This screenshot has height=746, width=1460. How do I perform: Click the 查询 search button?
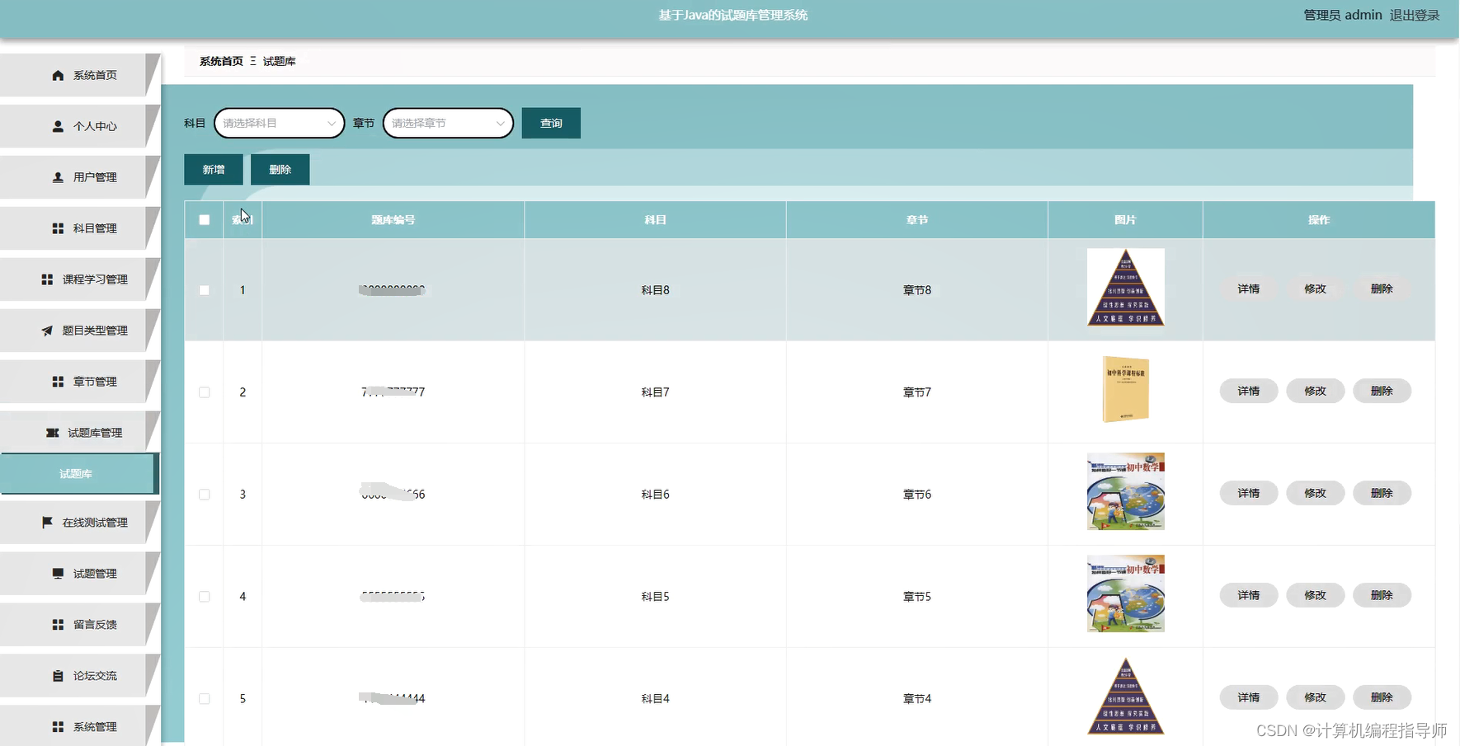[551, 123]
